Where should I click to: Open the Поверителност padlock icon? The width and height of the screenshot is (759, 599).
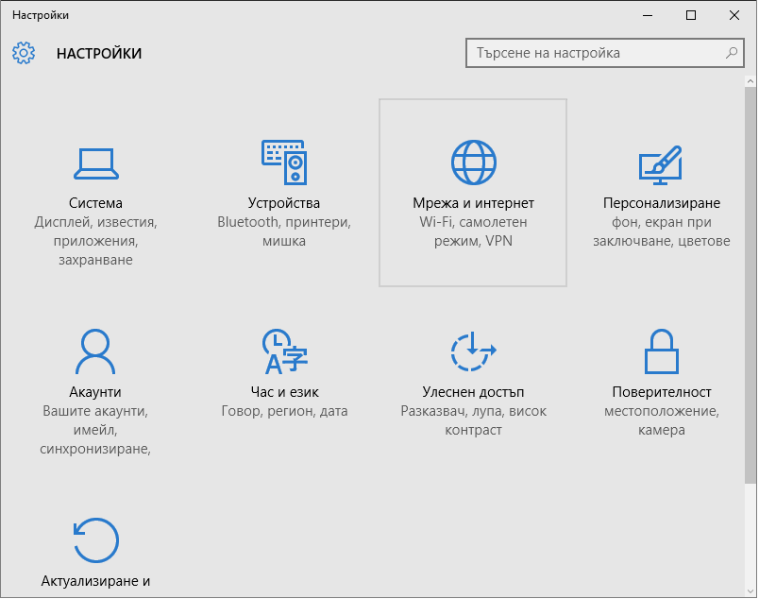click(x=661, y=351)
